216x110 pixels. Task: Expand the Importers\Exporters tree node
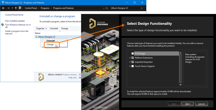click(x=130, y=62)
